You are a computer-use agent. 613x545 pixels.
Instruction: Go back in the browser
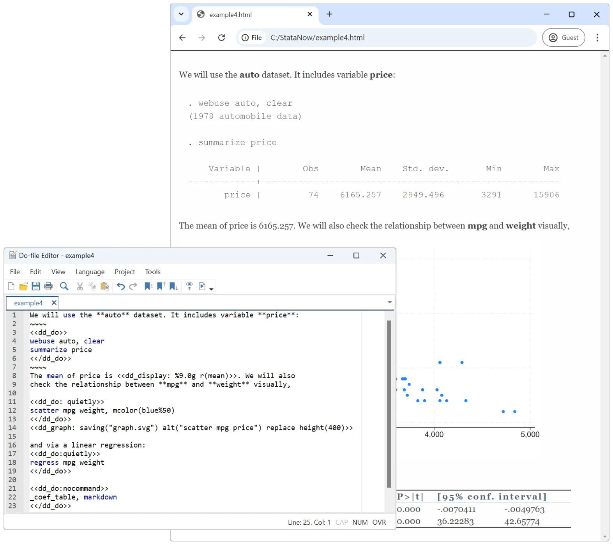182,38
